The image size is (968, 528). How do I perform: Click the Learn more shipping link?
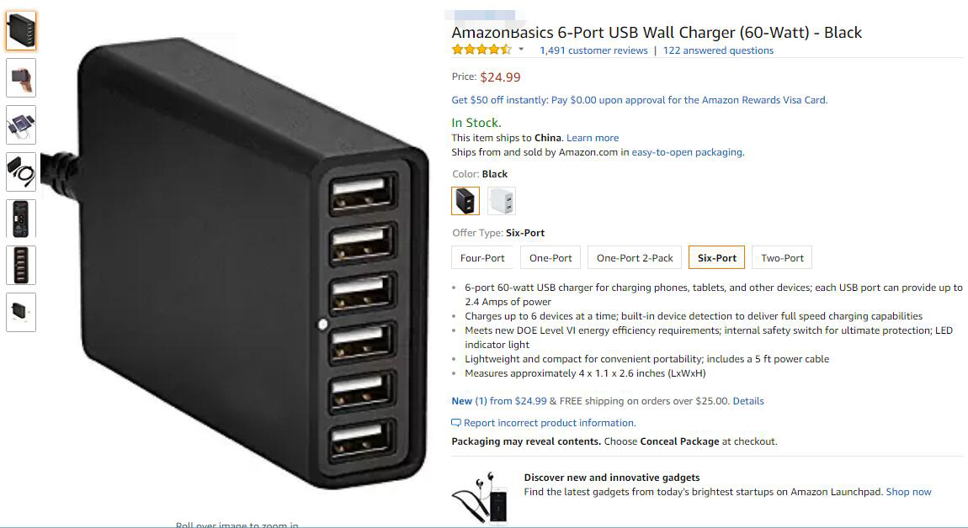[593, 138]
